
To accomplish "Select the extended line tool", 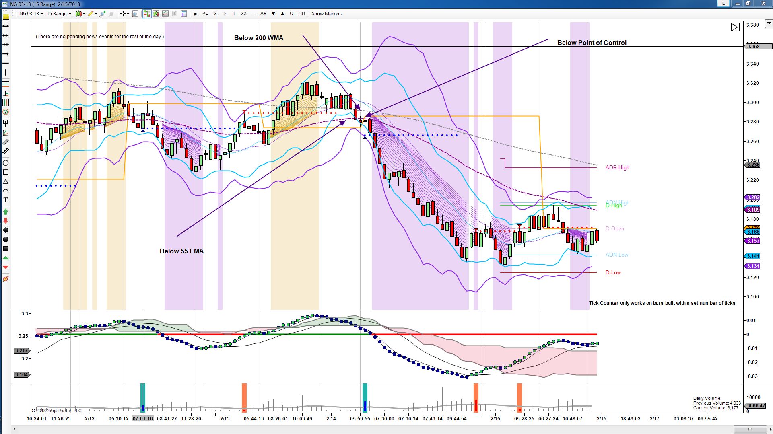I will coord(6,44).
